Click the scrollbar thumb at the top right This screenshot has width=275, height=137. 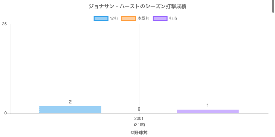[x=273, y=6]
